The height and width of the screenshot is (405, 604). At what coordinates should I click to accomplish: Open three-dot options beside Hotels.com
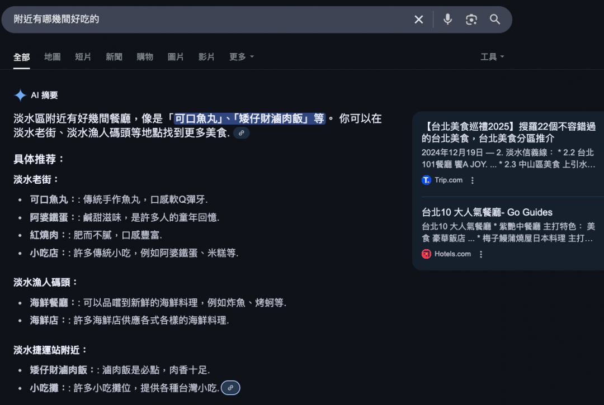(x=480, y=254)
